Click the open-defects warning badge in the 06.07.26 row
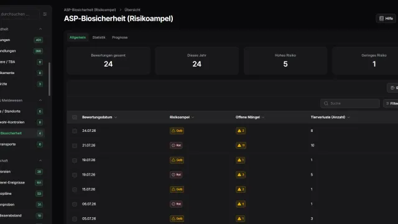This screenshot has width=398, height=224. 241,204
